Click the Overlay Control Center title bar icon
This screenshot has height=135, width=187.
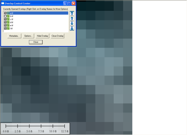3,3
